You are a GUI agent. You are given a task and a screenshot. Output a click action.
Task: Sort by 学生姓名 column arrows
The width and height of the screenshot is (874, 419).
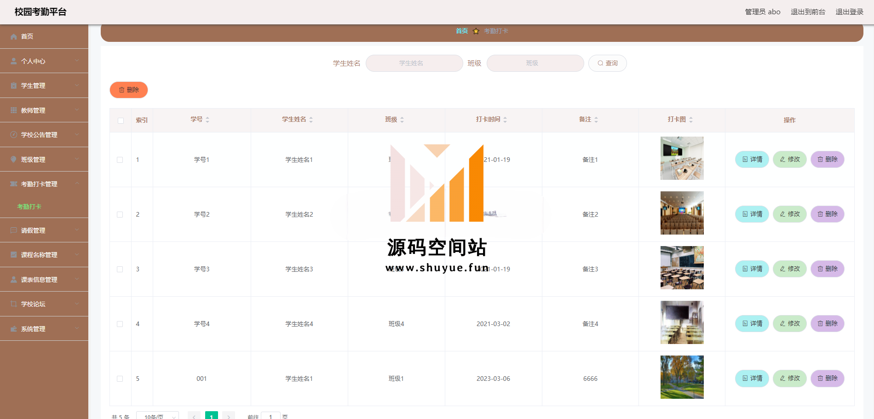coord(311,120)
